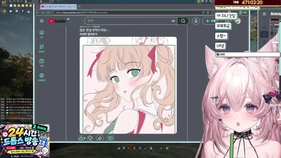This screenshot has width=281, height=158.
Task: Close the YouTube browser tab
Action: 74,6
